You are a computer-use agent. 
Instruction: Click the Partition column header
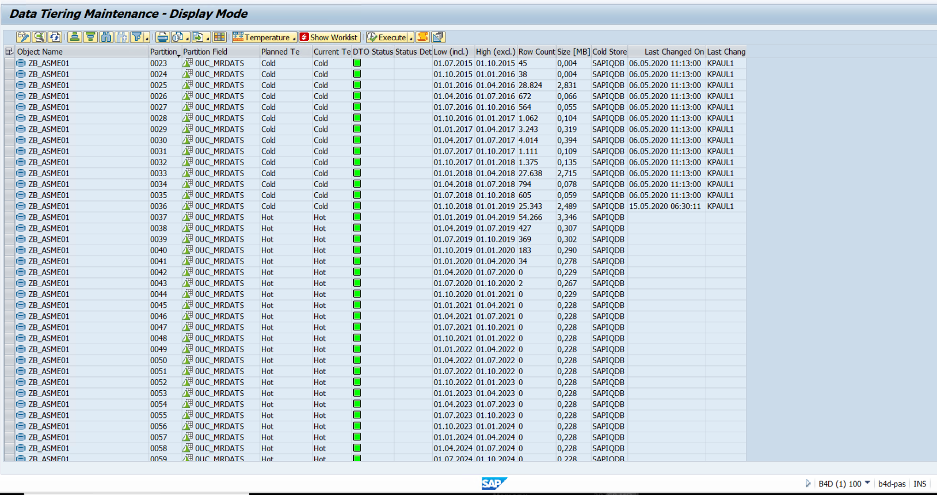[x=165, y=52]
